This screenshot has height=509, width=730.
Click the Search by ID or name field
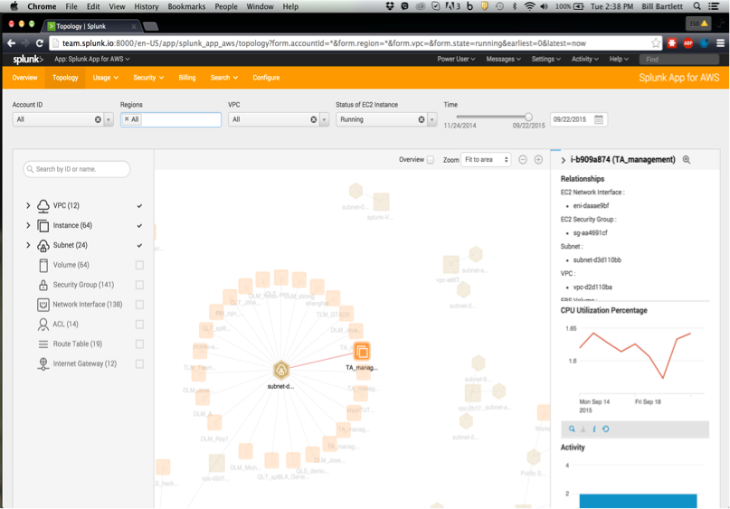click(77, 169)
